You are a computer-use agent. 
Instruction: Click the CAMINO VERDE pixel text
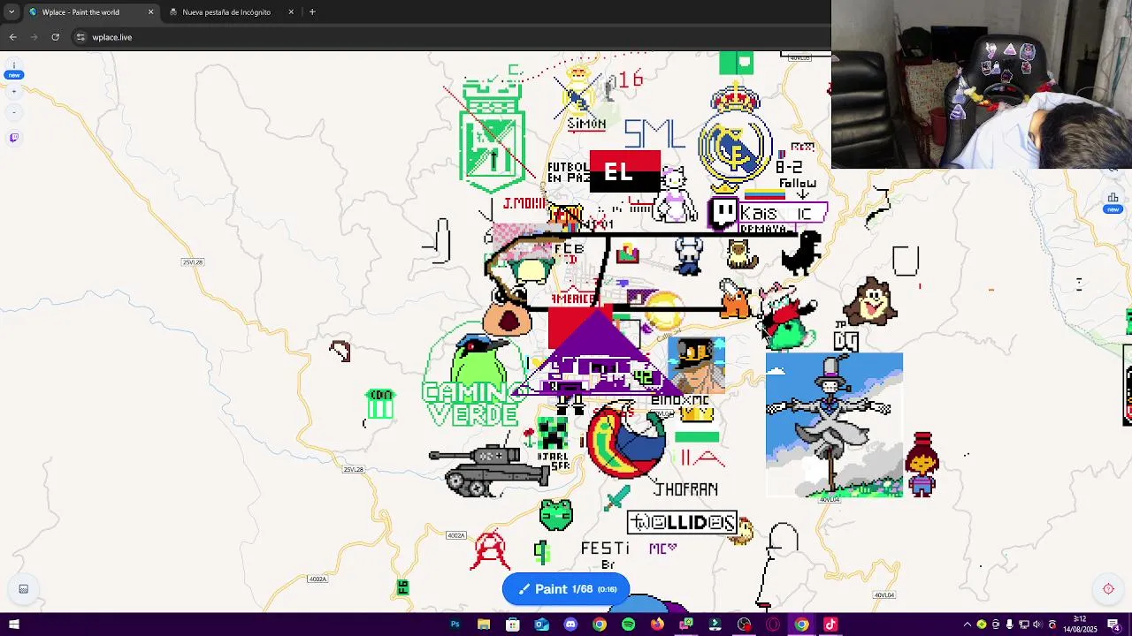pyautogui.click(x=474, y=404)
